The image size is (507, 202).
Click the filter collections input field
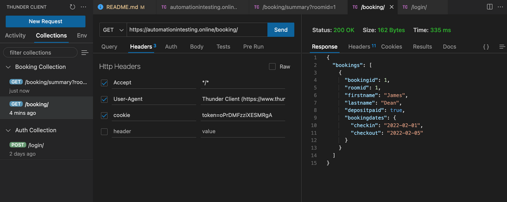41,52
